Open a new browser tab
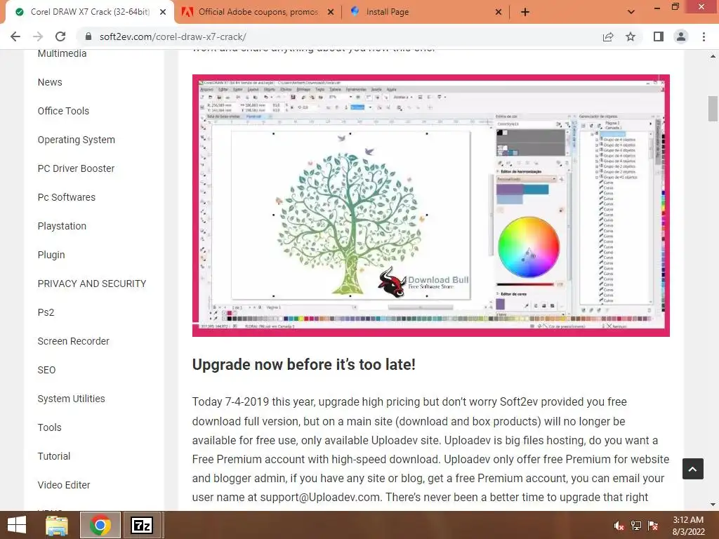This screenshot has height=539, width=719. coord(525,13)
